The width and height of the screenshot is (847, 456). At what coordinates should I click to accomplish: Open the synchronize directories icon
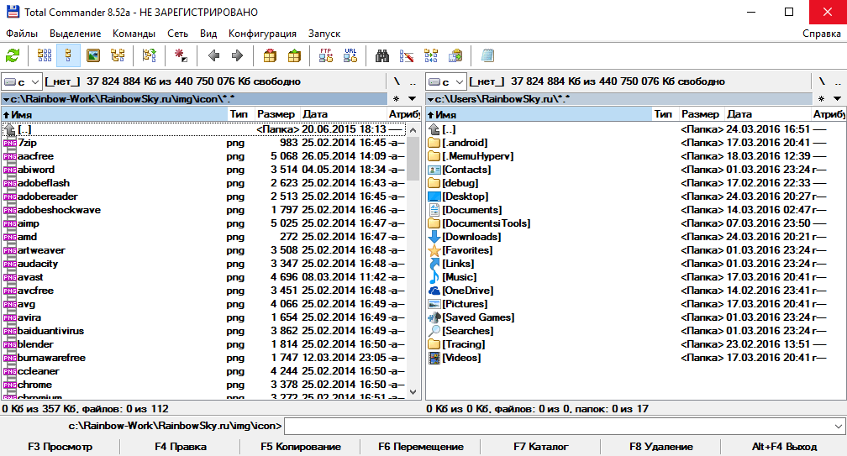click(x=431, y=55)
